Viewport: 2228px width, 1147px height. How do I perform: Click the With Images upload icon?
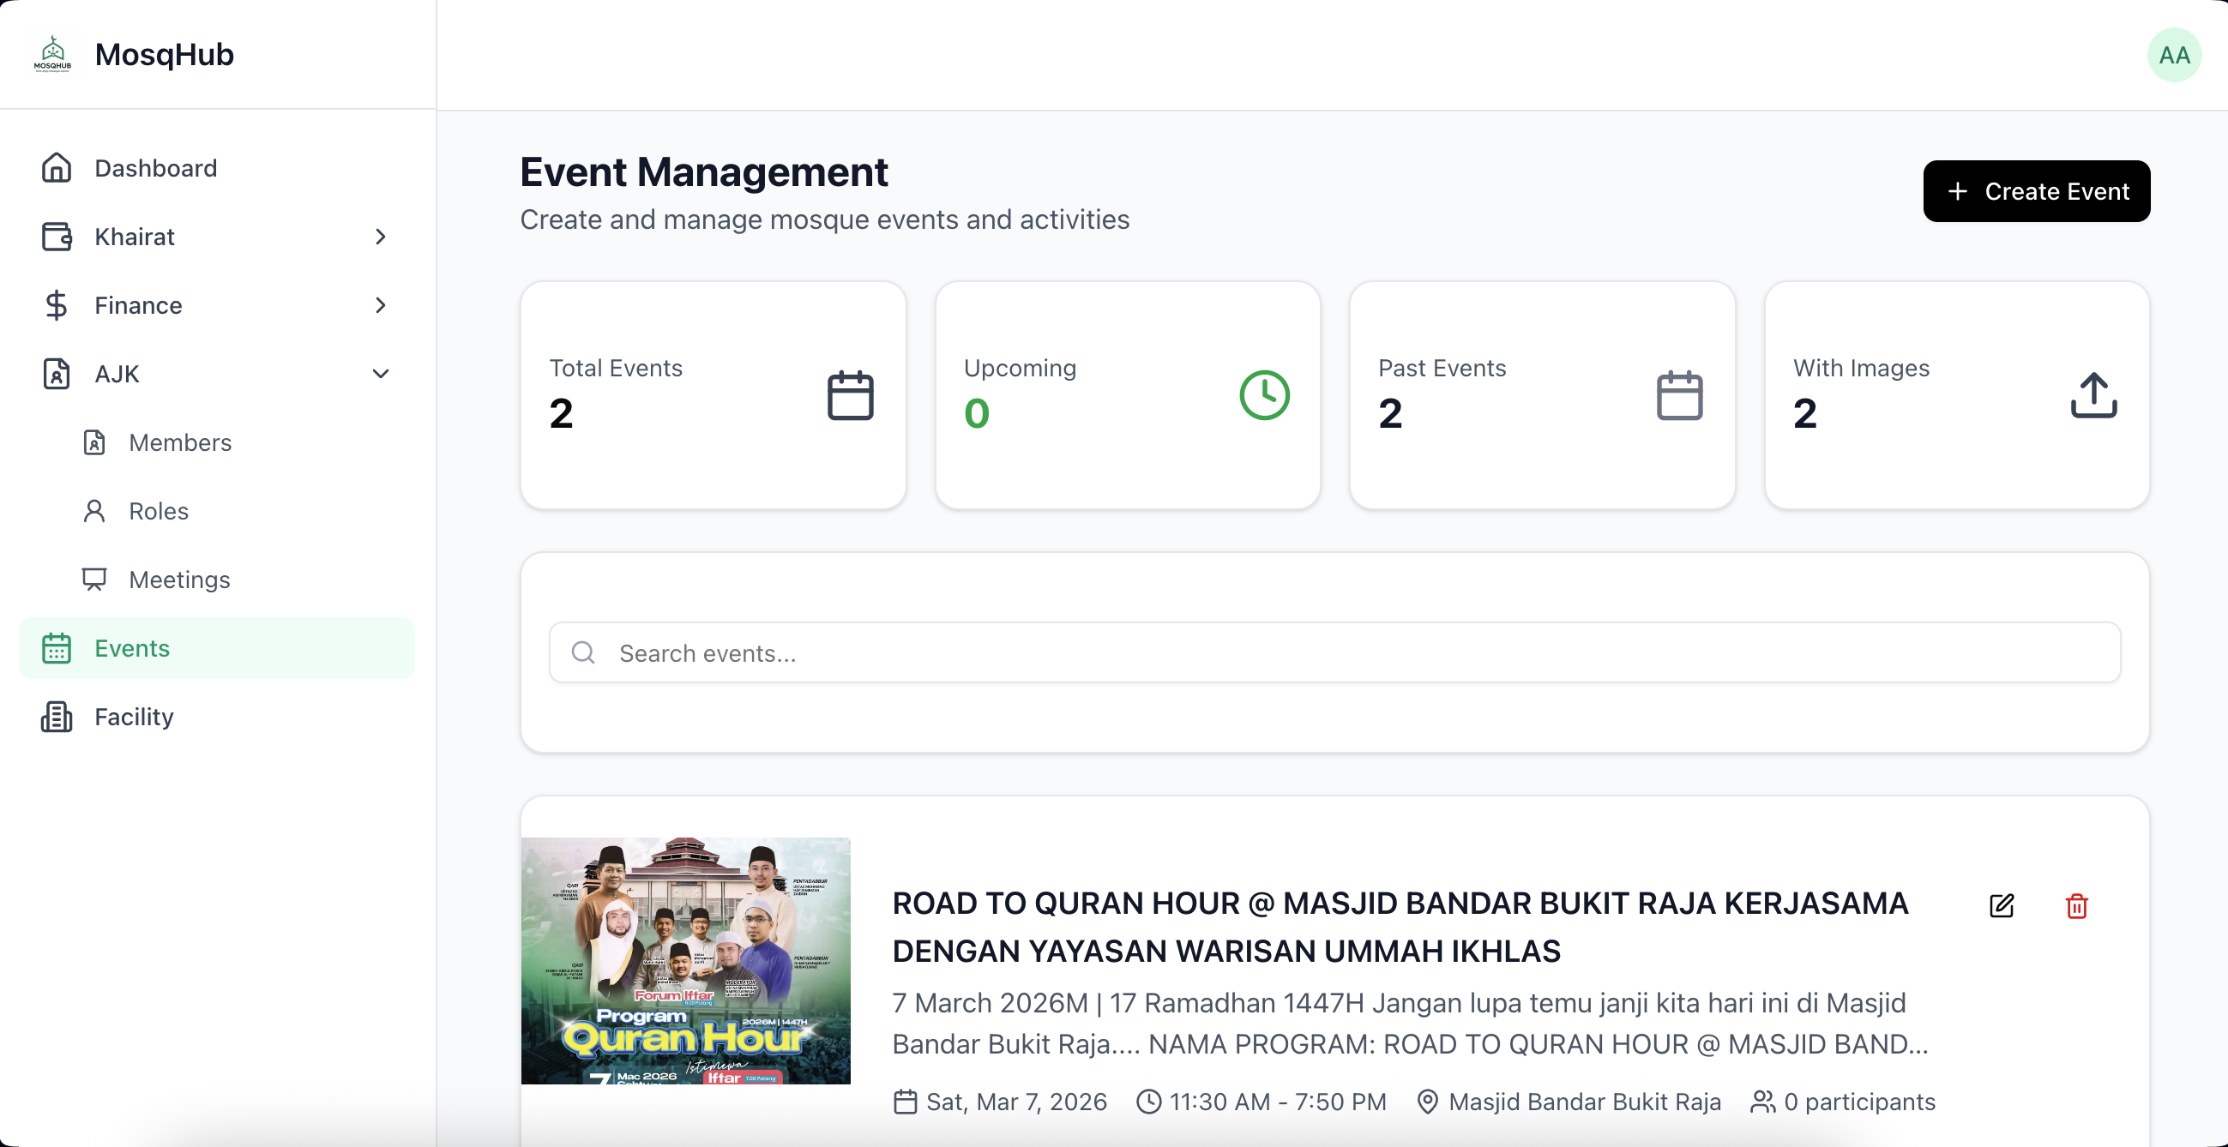point(2093,395)
